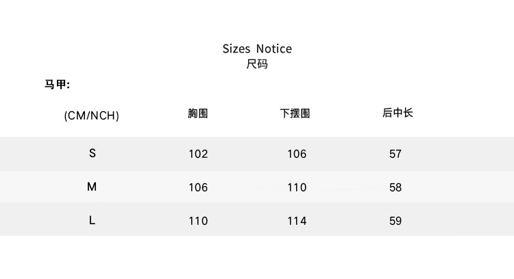The width and height of the screenshot is (514, 279).
Task: Select the M size row label
Action: tap(92, 187)
